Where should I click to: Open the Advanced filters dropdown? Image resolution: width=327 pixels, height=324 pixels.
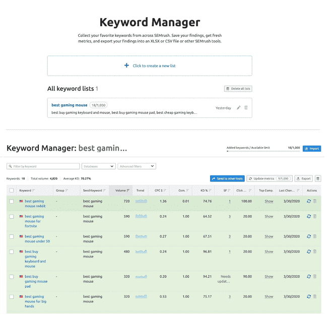click(x=137, y=166)
